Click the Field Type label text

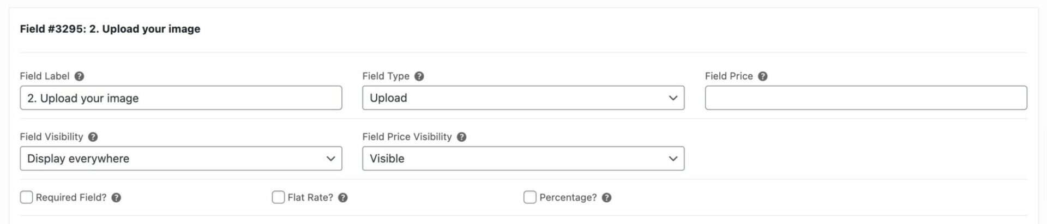pos(386,76)
